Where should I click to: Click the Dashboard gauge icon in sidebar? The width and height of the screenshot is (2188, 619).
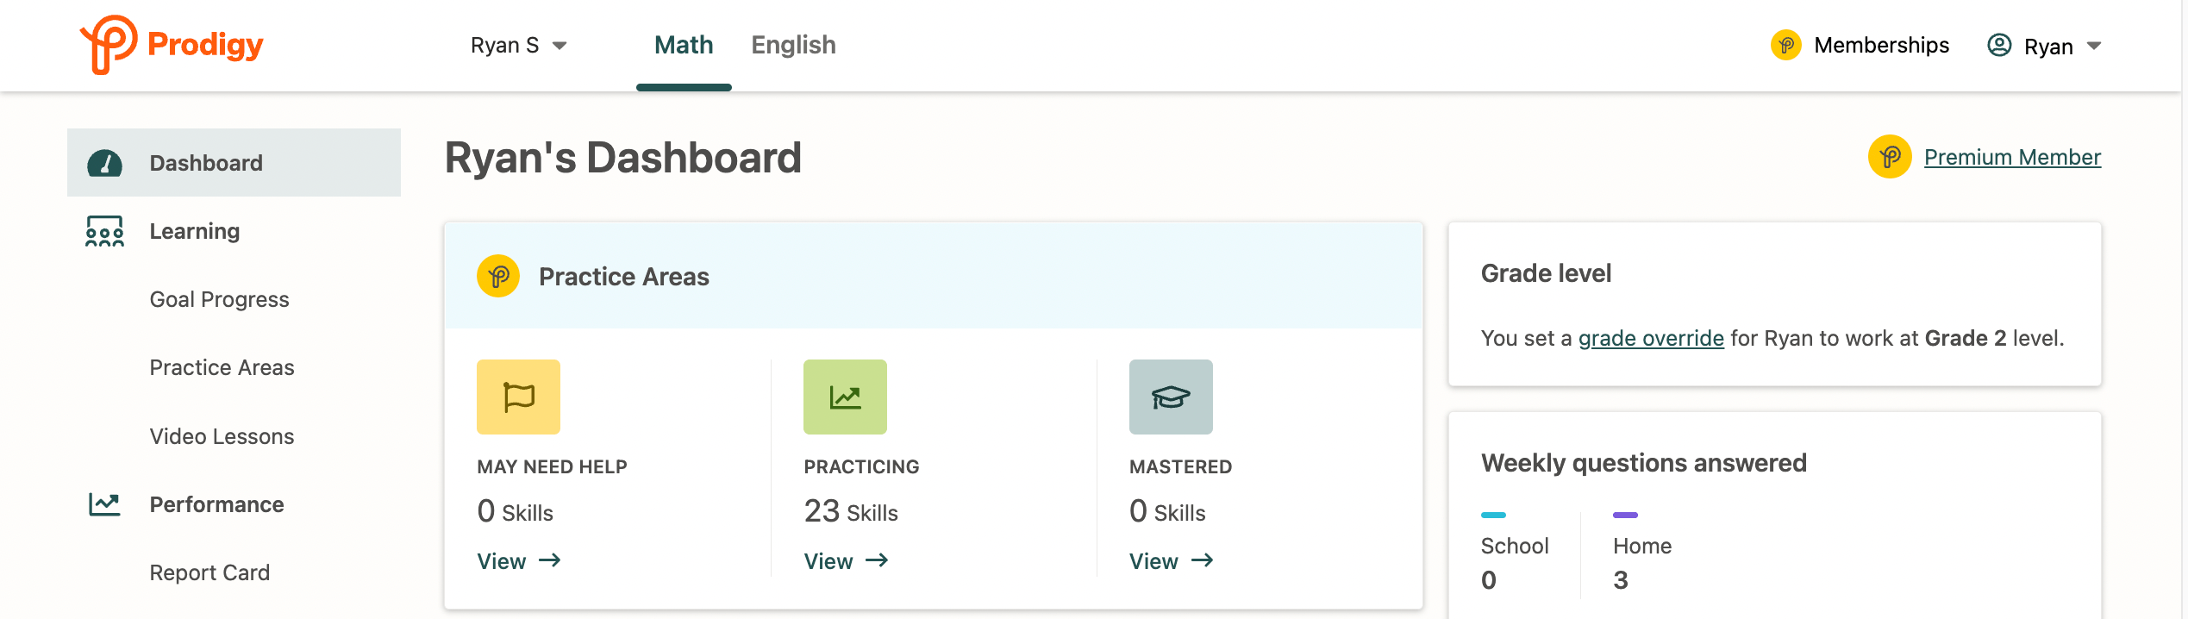coord(104,163)
